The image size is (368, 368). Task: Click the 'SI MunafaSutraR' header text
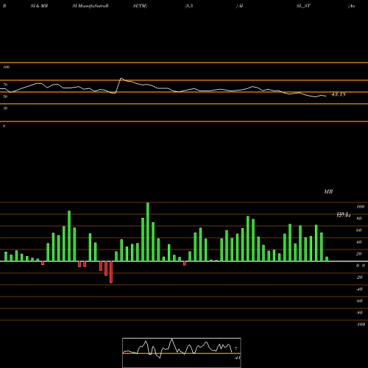pos(91,6)
